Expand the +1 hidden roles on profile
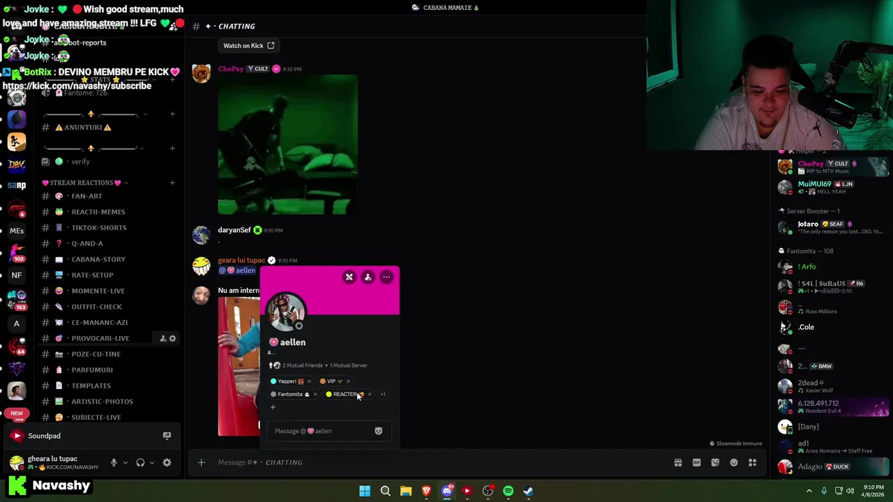Viewport: 893px width, 502px height. (382, 395)
